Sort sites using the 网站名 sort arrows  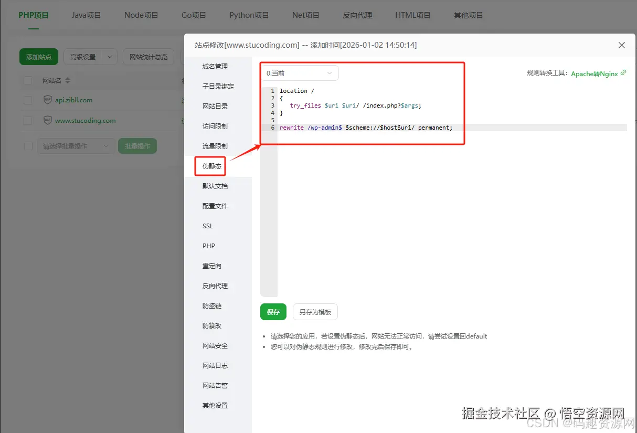click(x=67, y=80)
